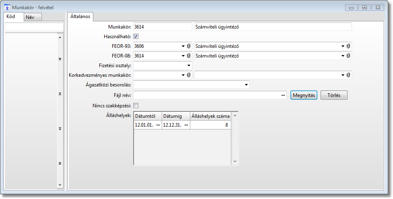
Task: Select the Általános tab
Action: 80,16
